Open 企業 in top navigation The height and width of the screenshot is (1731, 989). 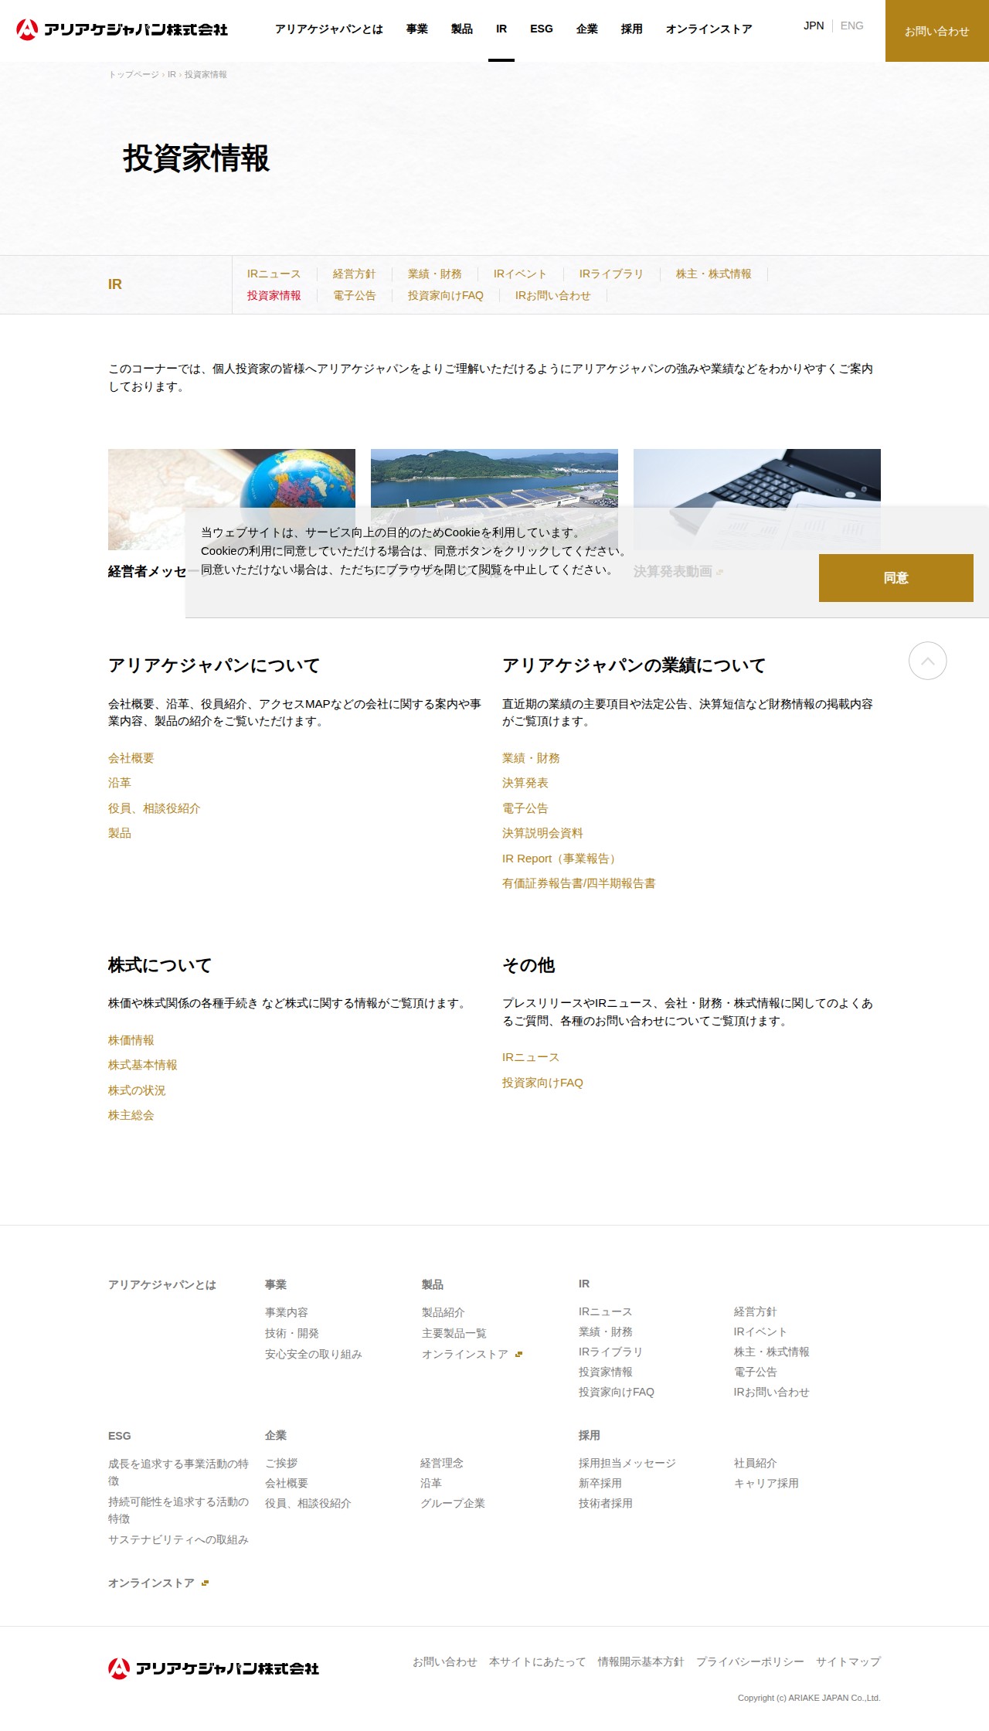pyautogui.click(x=587, y=29)
